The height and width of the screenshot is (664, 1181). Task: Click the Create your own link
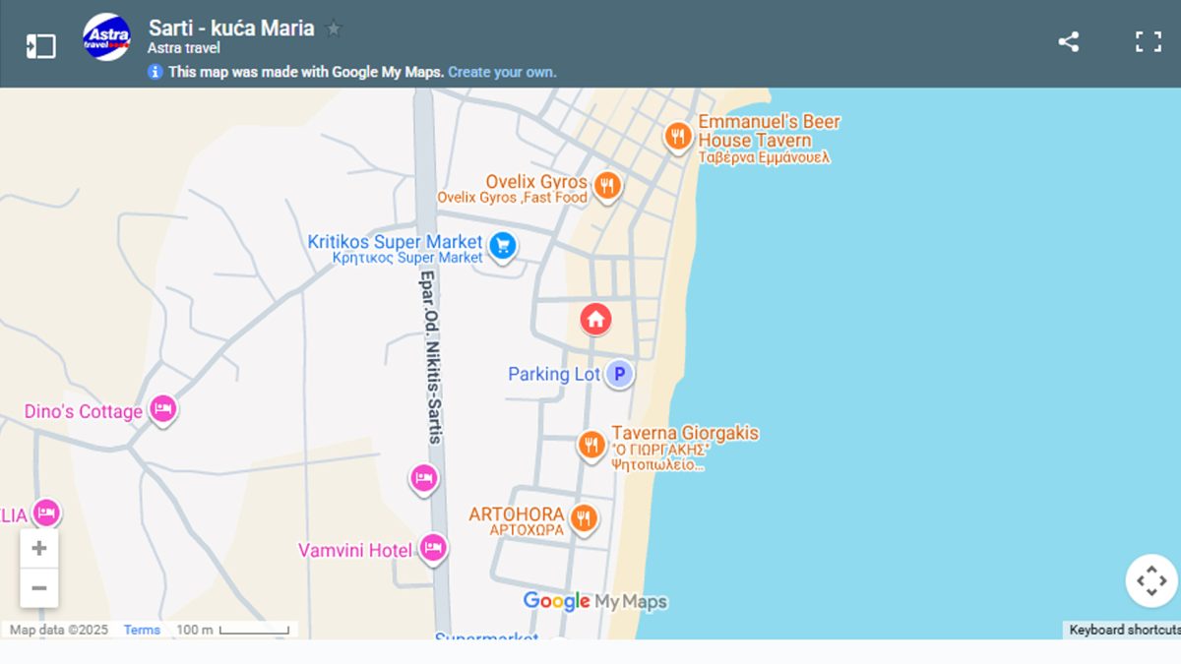[x=502, y=72]
